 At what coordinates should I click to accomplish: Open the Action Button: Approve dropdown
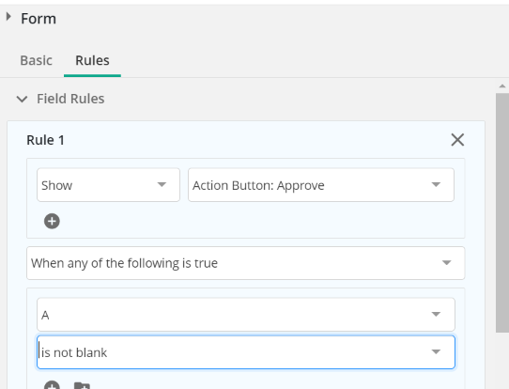[321, 185]
